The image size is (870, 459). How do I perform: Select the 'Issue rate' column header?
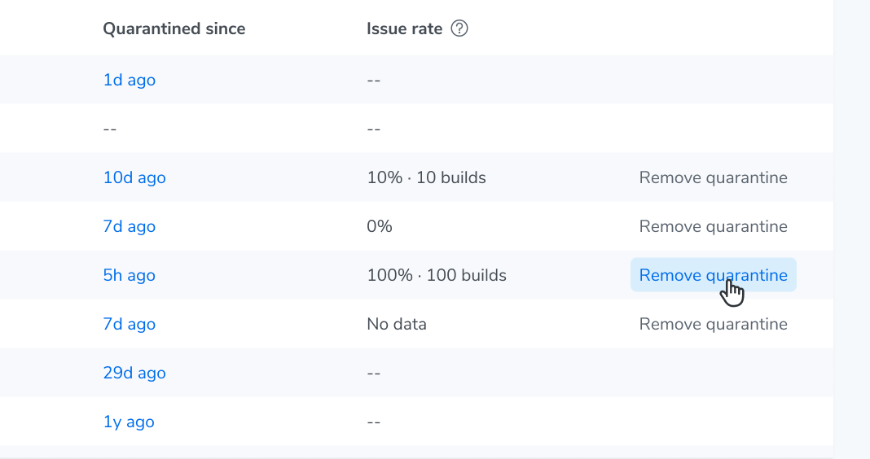click(x=405, y=28)
